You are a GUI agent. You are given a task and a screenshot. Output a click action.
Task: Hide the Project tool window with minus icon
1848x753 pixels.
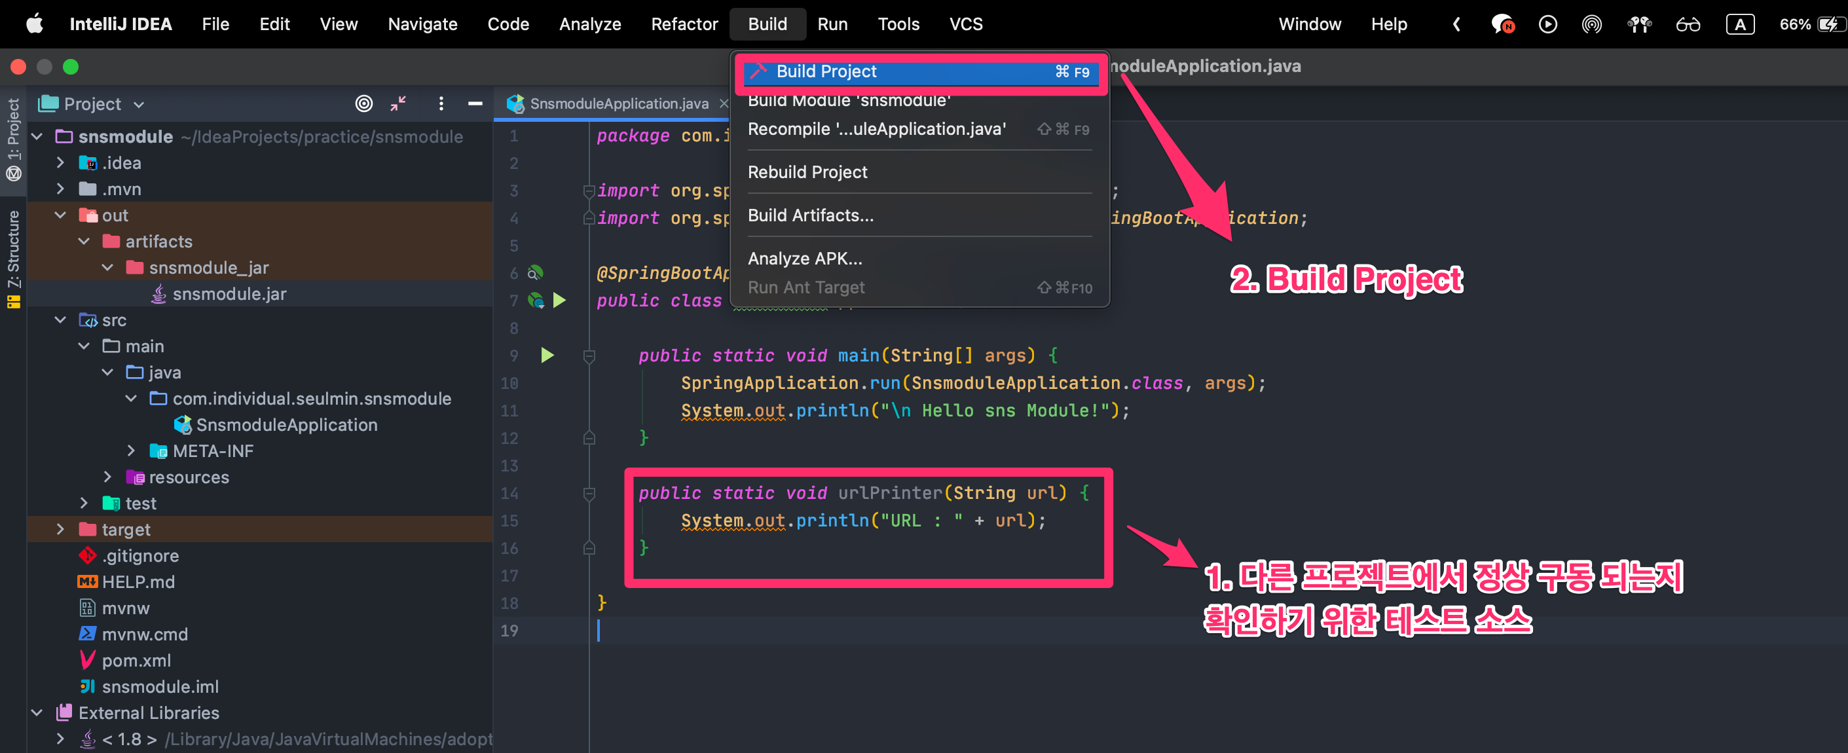(475, 104)
